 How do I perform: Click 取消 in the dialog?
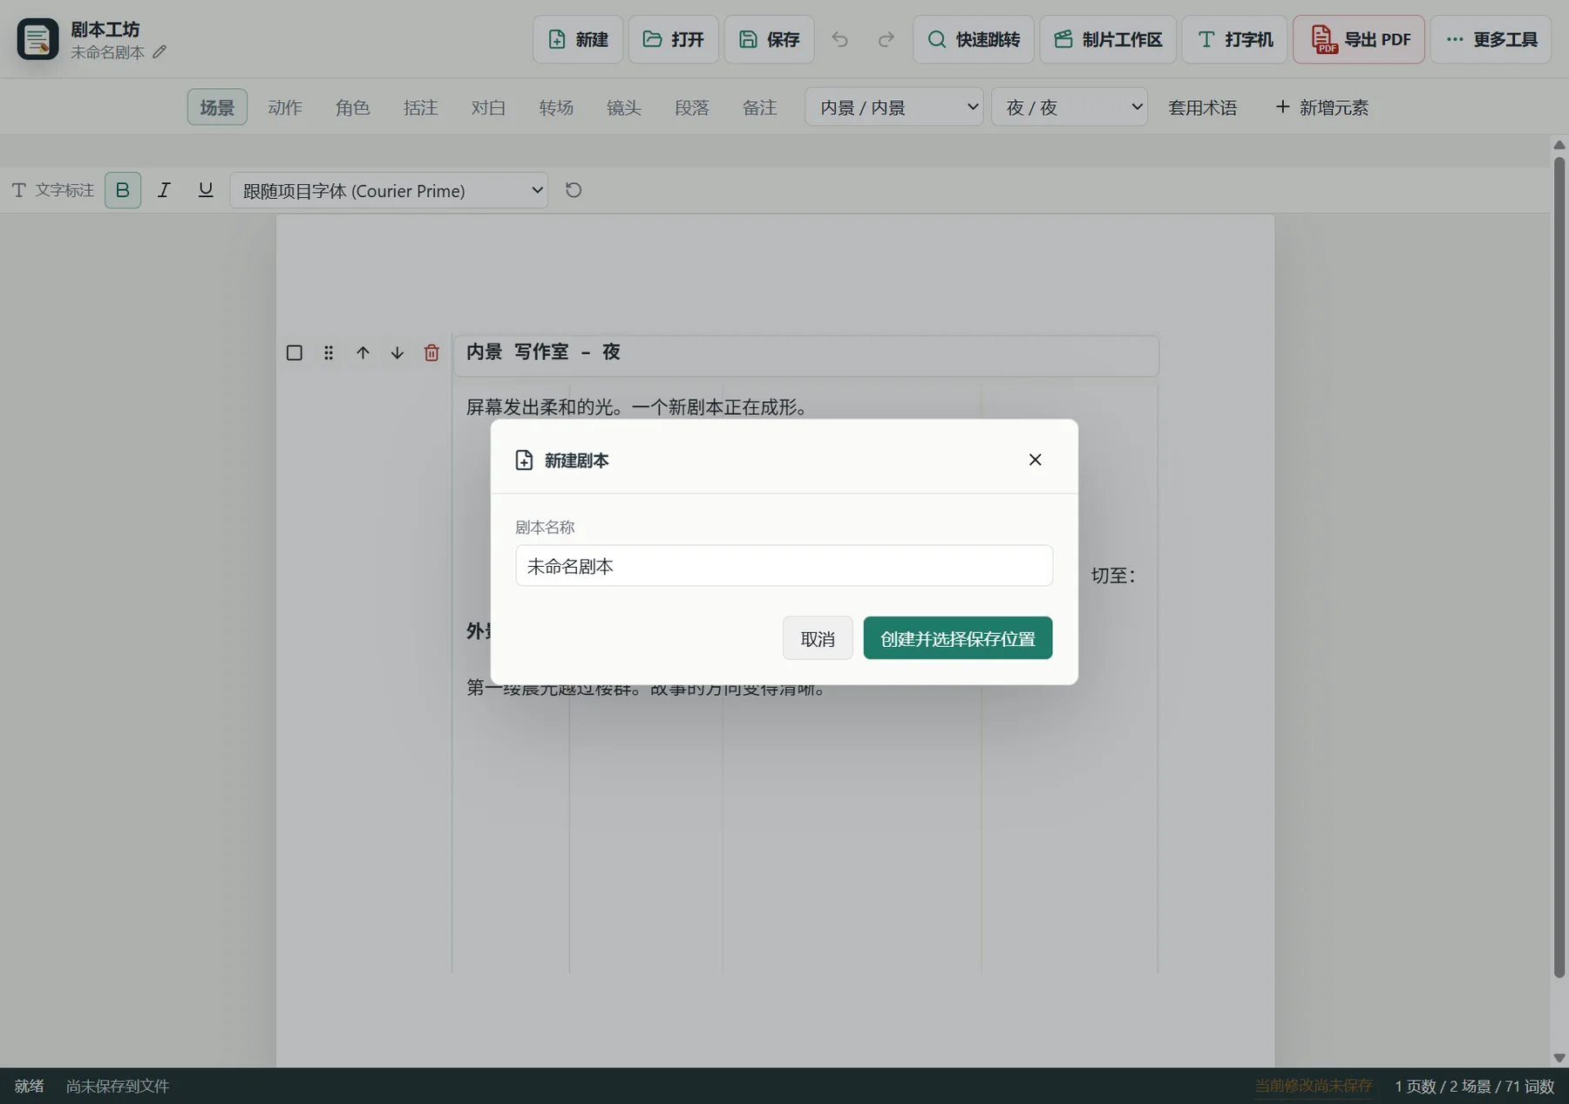(x=818, y=638)
